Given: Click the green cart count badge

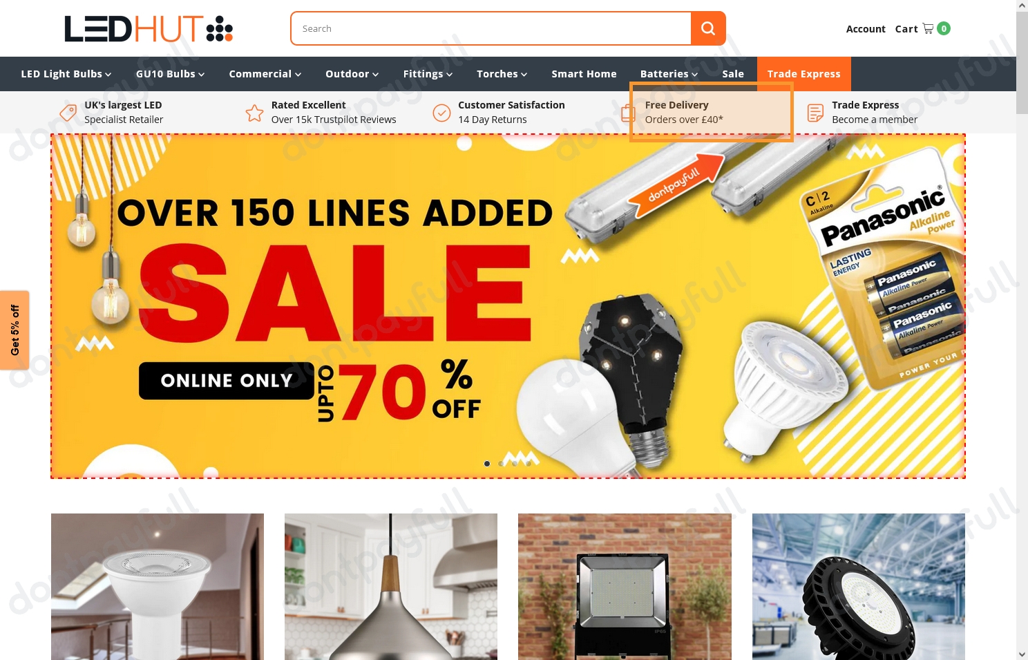Looking at the screenshot, I should pyautogui.click(x=944, y=28).
